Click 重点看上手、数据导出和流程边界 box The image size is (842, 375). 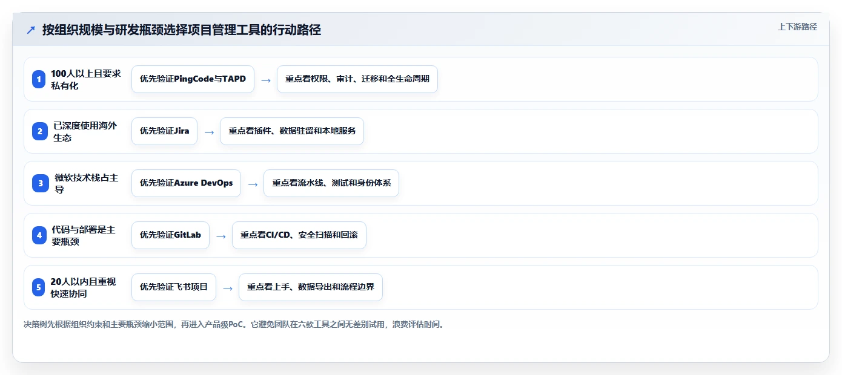point(311,287)
